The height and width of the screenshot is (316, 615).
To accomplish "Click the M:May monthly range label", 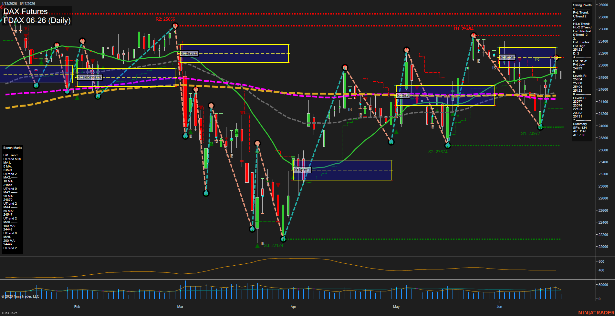I will [403, 95].
